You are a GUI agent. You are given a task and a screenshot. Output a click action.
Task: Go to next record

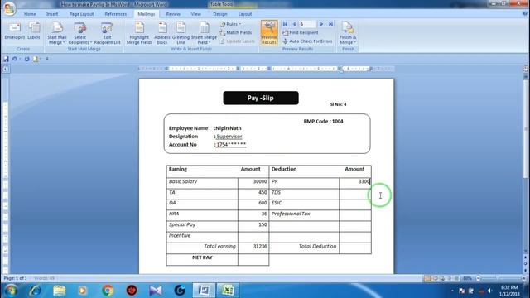tap(321, 24)
